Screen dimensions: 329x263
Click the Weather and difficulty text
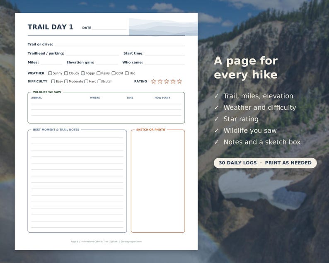pos(260,108)
